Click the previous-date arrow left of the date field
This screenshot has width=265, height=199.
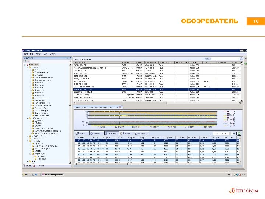(211, 133)
